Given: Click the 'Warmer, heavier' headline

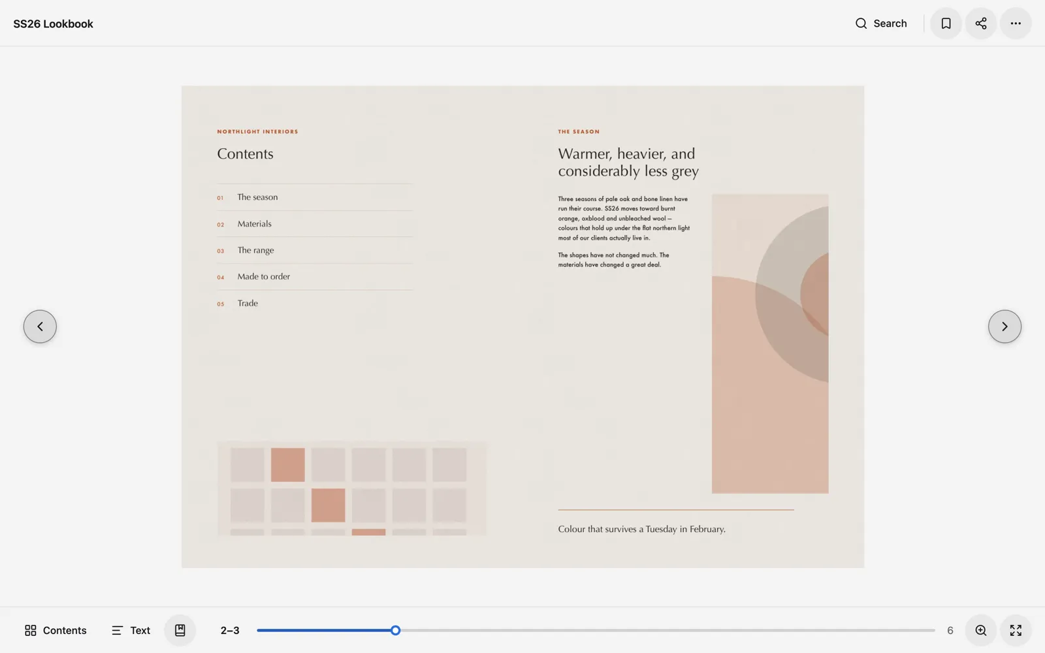Looking at the screenshot, I should (x=628, y=162).
